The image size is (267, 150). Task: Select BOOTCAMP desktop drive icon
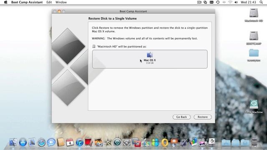tap(254, 35)
